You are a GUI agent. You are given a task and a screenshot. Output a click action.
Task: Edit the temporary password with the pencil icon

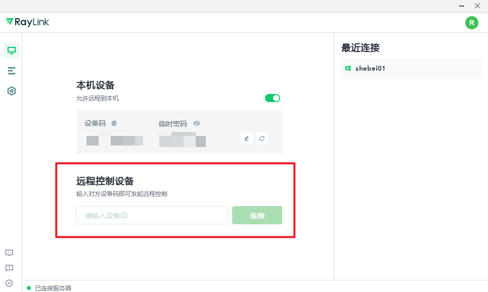click(246, 138)
